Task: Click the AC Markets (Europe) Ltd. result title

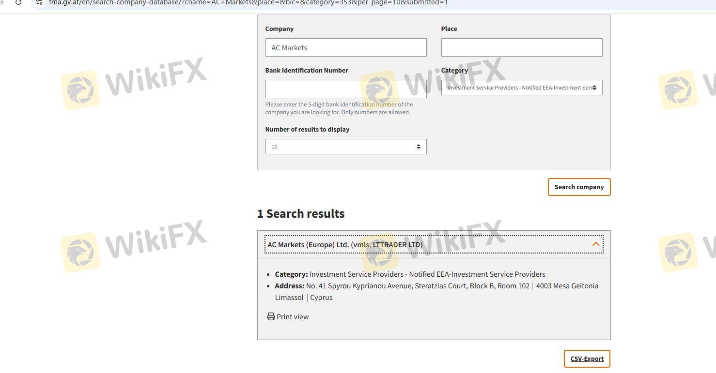Action: pos(345,244)
